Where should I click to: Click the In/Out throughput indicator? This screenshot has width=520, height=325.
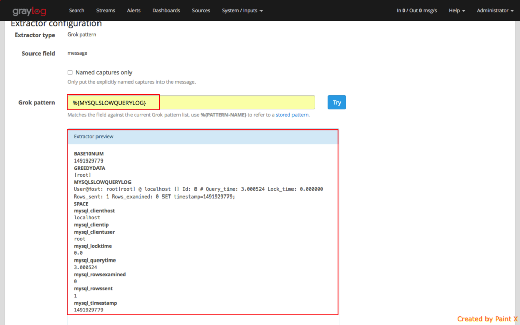pyautogui.click(x=416, y=10)
